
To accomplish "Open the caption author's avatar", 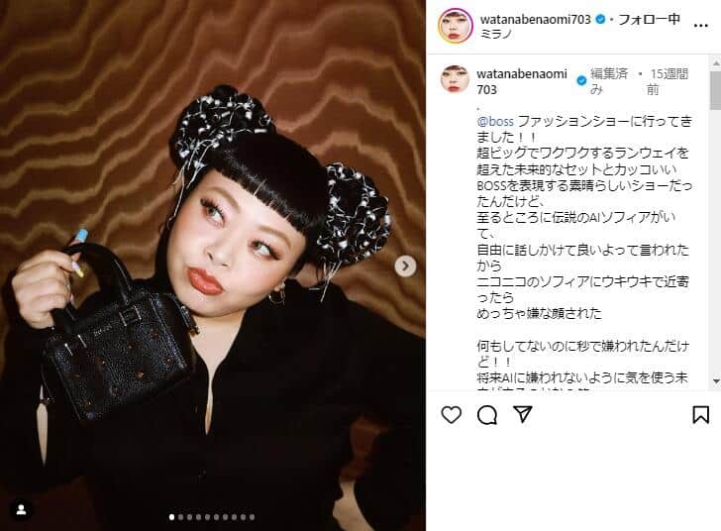I will coord(455,79).
